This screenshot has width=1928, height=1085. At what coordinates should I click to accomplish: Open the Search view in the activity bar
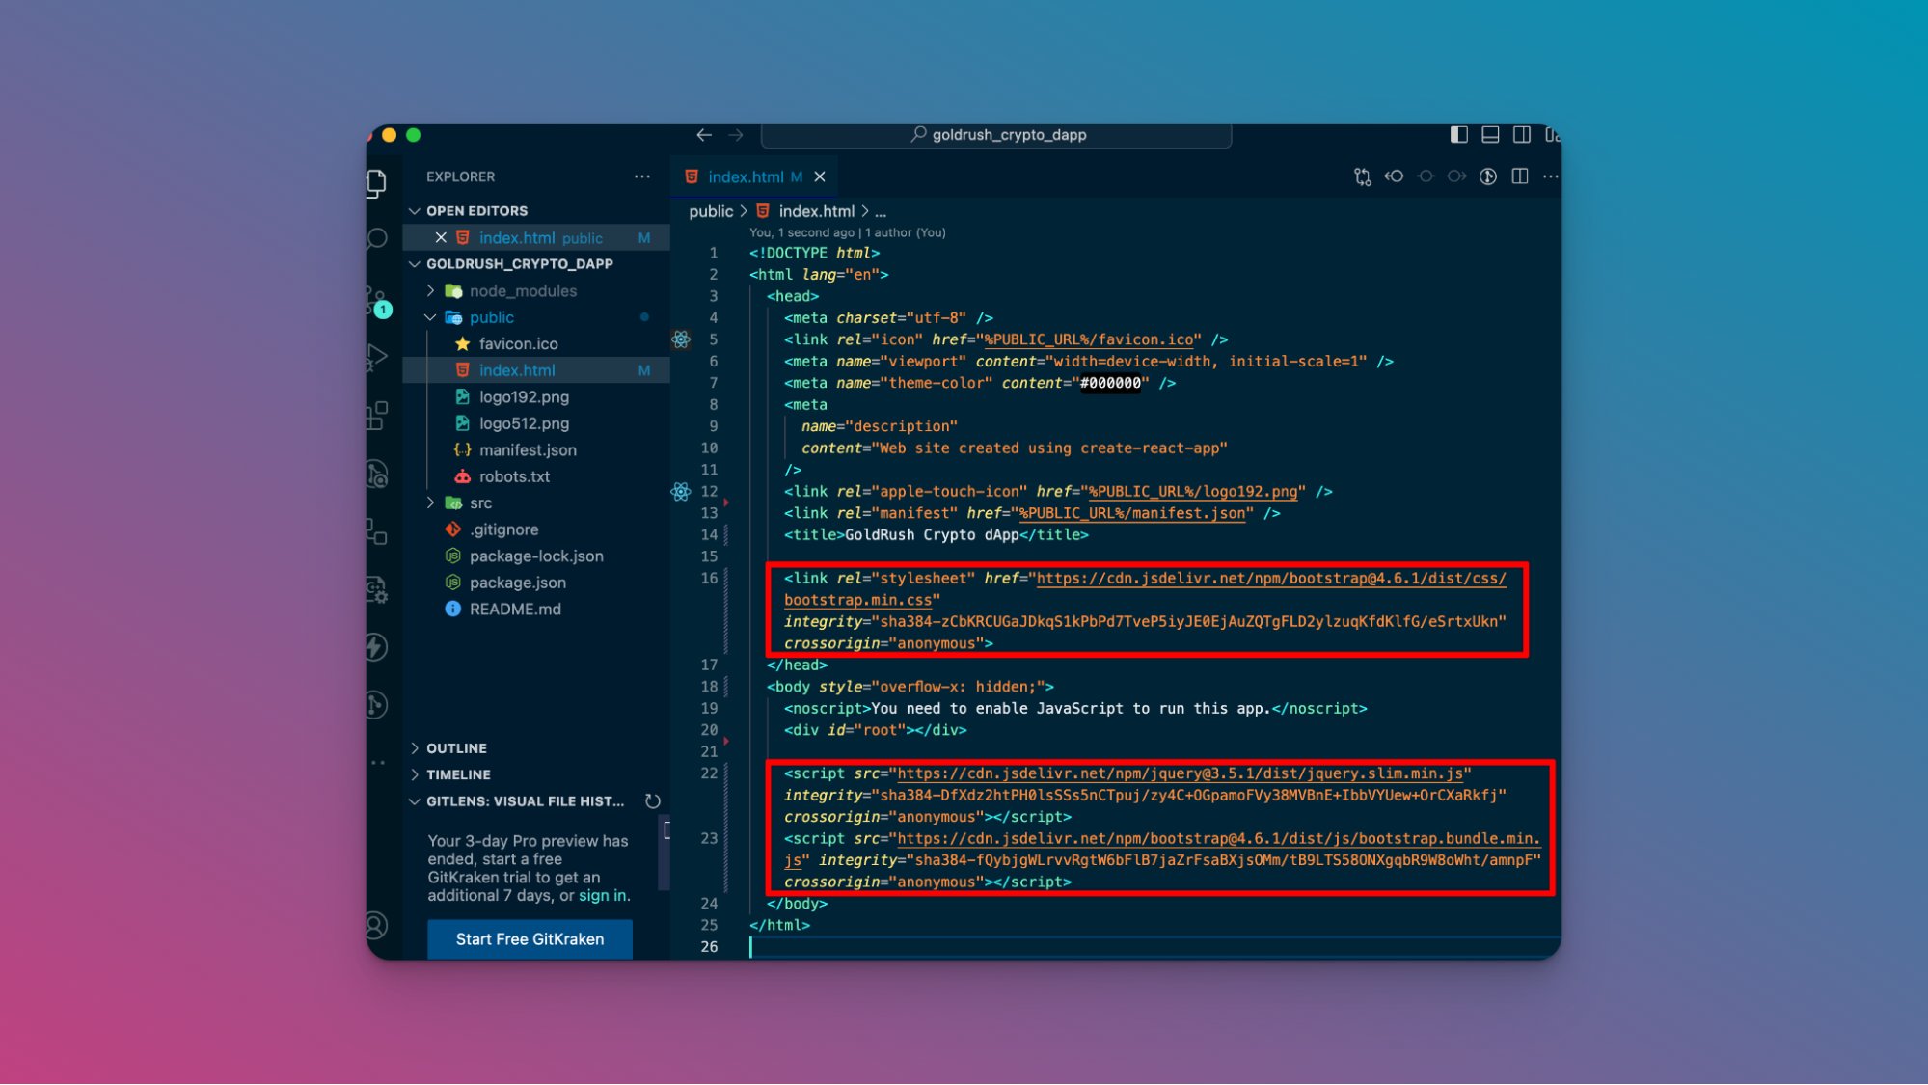pyautogui.click(x=377, y=238)
